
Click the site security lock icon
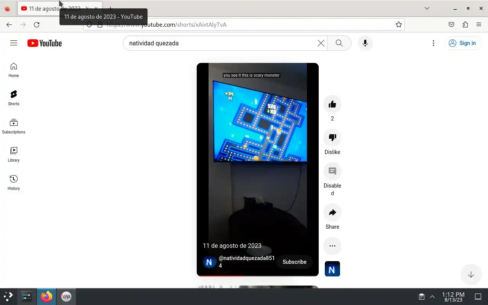point(100,25)
